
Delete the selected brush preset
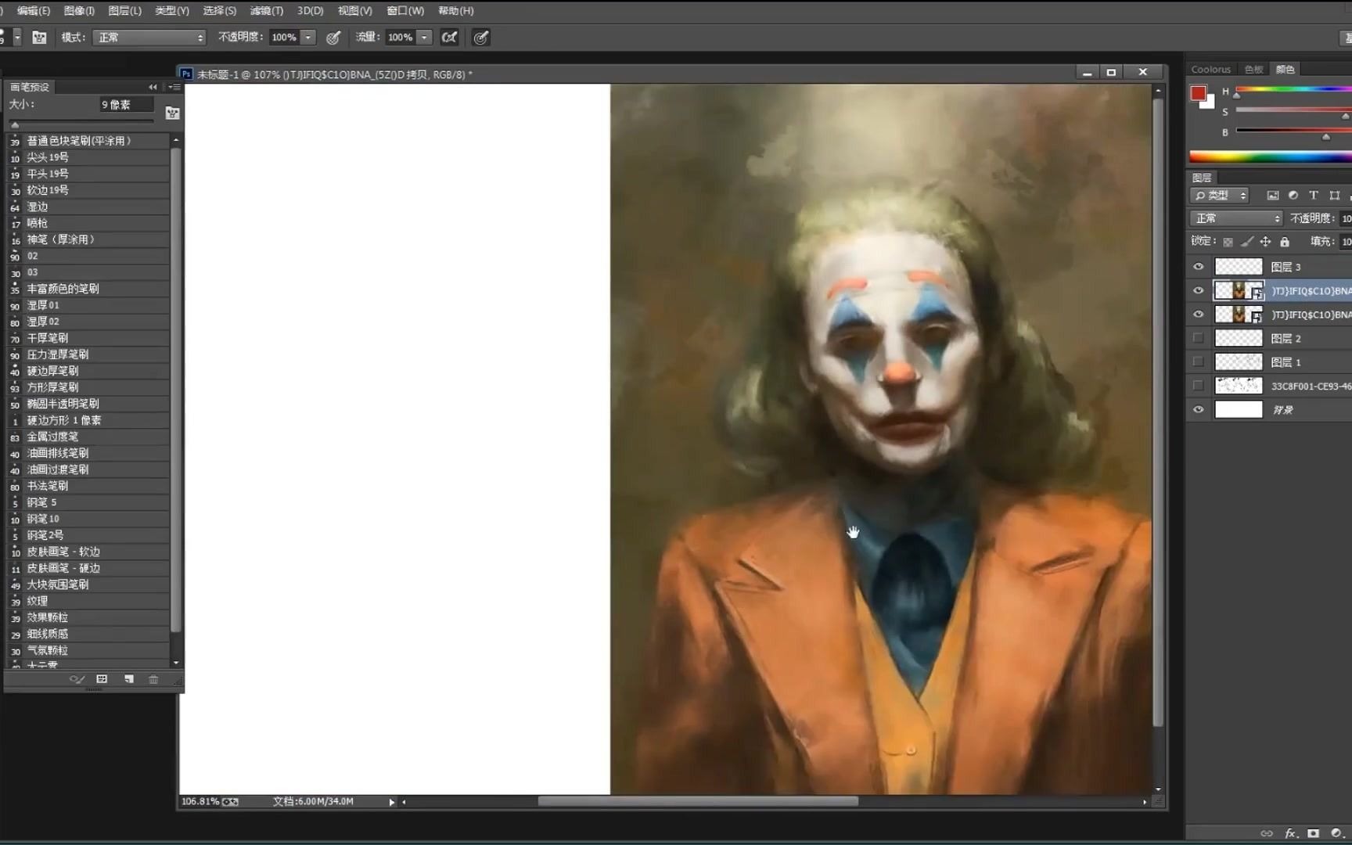[153, 679]
